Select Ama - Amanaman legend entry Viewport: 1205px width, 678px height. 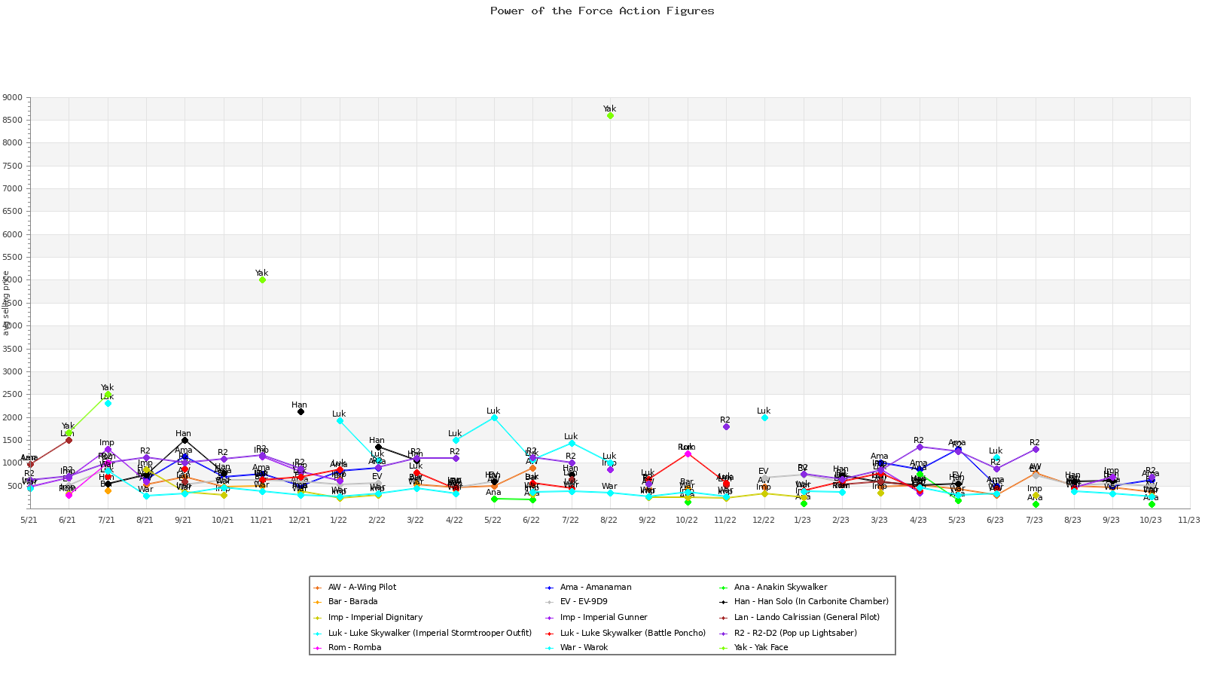589,587
